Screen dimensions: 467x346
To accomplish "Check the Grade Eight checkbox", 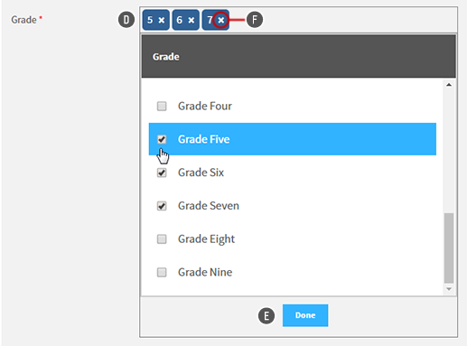I will pyautogui.click(x=162, y=238).
